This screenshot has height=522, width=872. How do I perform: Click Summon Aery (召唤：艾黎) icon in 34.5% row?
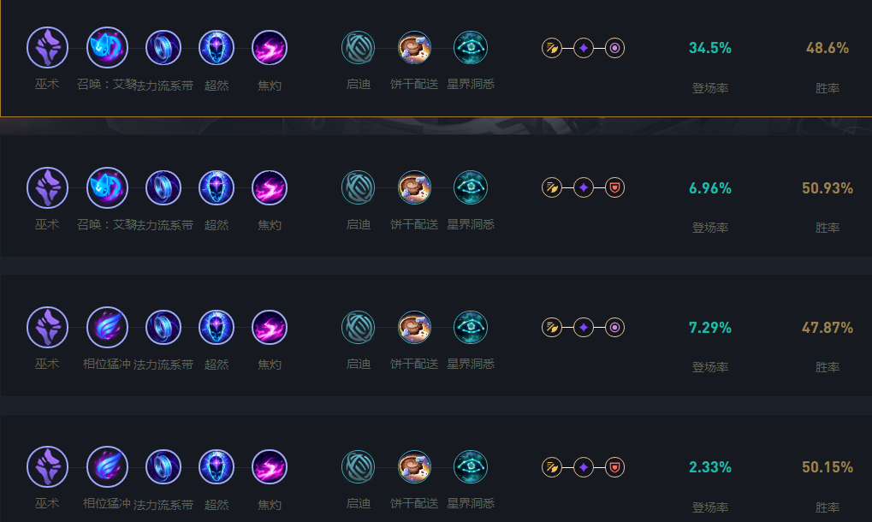107,48
